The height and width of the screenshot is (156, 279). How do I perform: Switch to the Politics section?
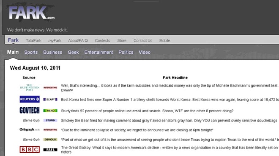click(126, 52)
